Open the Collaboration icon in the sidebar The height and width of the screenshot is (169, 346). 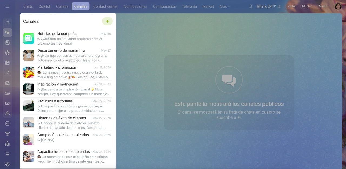(8, 22)
